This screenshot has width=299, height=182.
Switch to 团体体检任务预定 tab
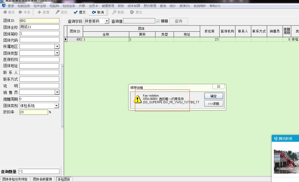15,179
